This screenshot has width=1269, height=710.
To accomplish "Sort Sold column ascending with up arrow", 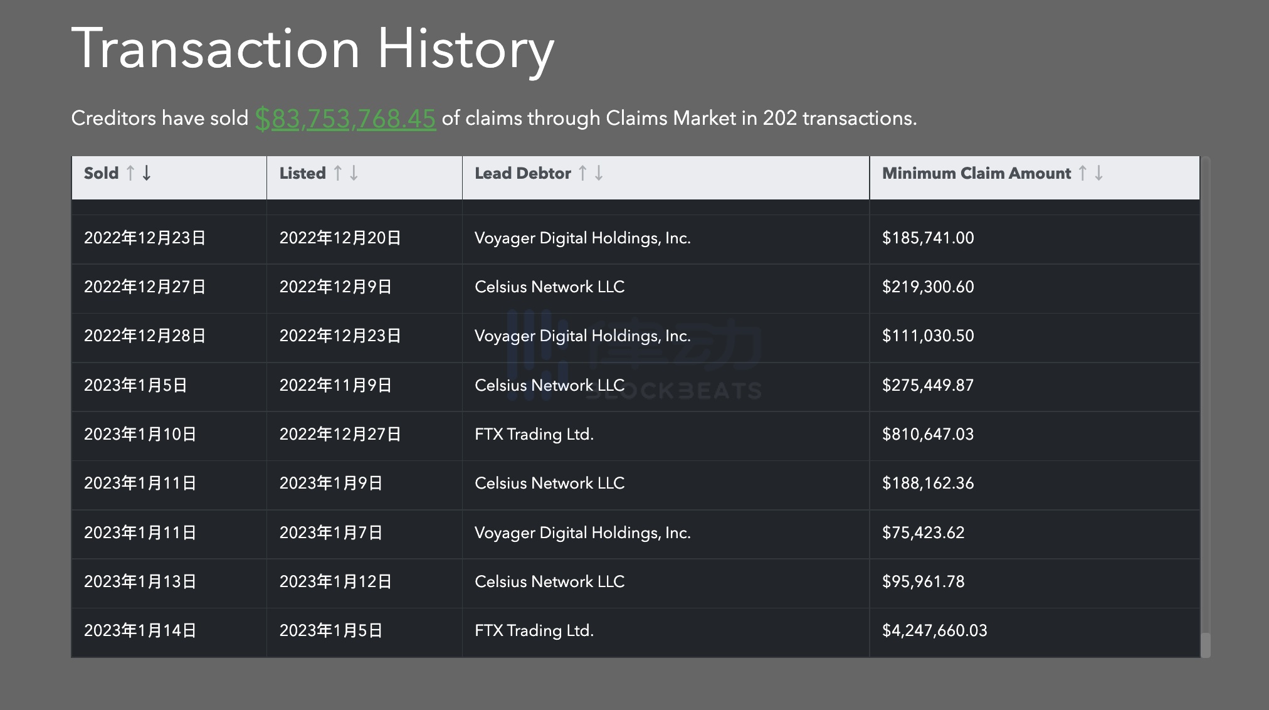I will [130, 173].
